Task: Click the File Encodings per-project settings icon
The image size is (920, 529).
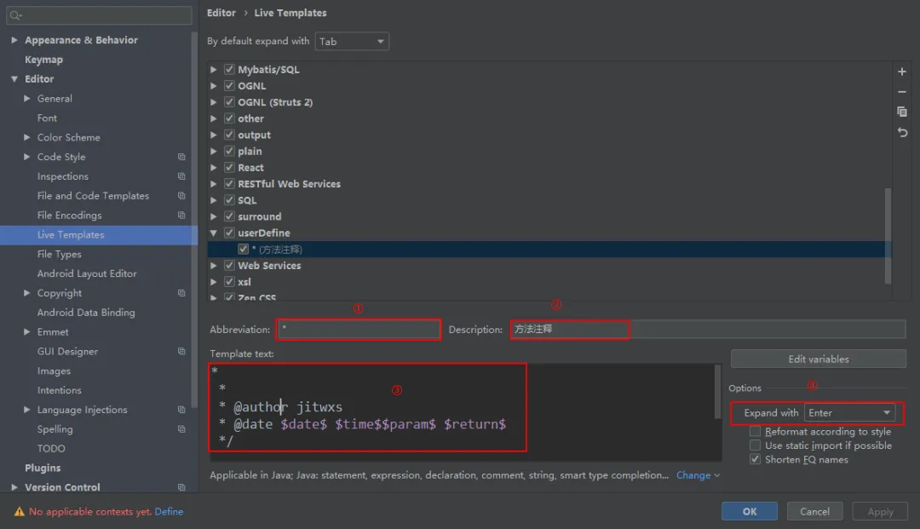Action: [x=181, y=216]
